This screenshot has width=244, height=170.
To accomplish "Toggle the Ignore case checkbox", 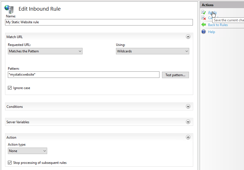I will click(x=10, y=88).
